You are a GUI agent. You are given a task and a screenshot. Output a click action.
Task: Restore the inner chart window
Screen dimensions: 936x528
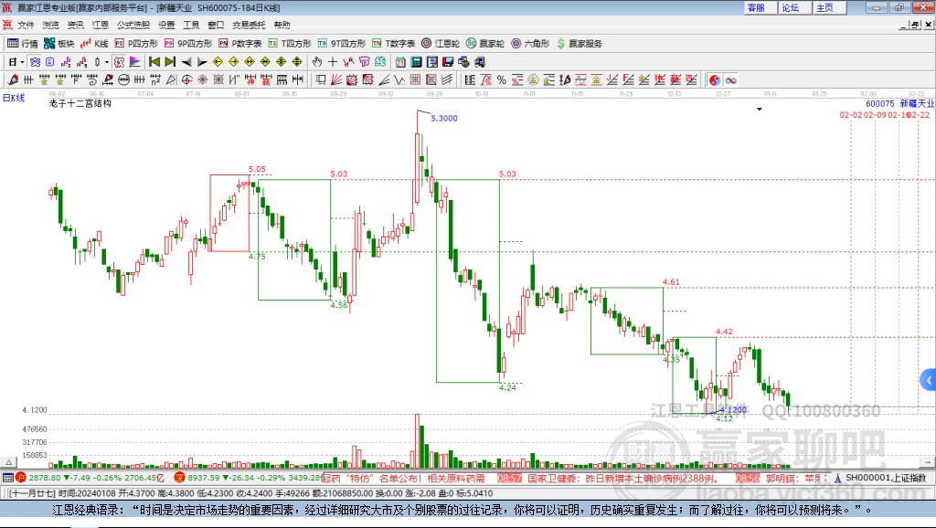coord(915,25)
